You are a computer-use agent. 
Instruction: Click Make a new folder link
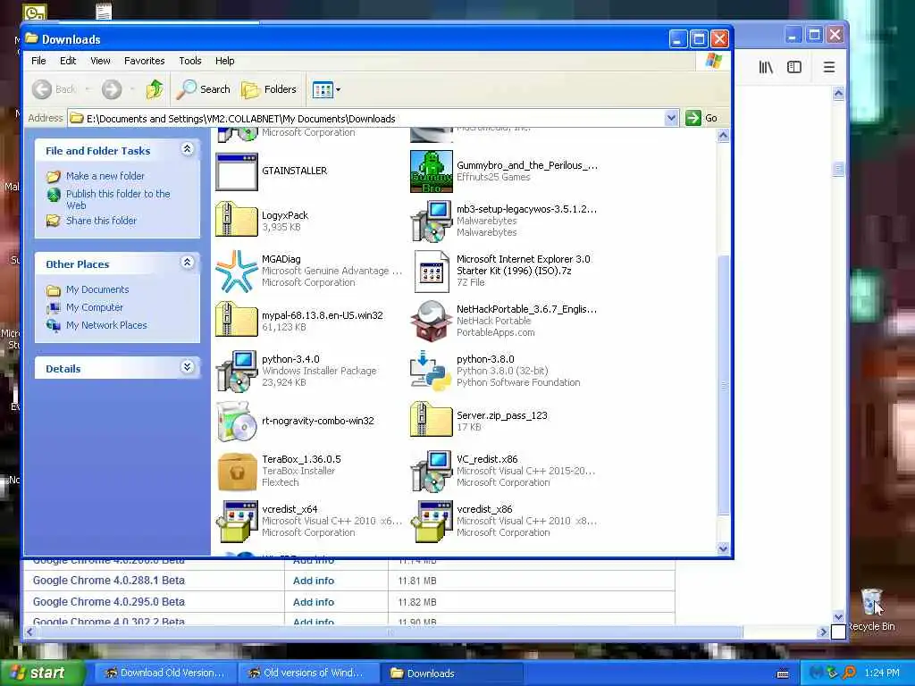point(105,176)
